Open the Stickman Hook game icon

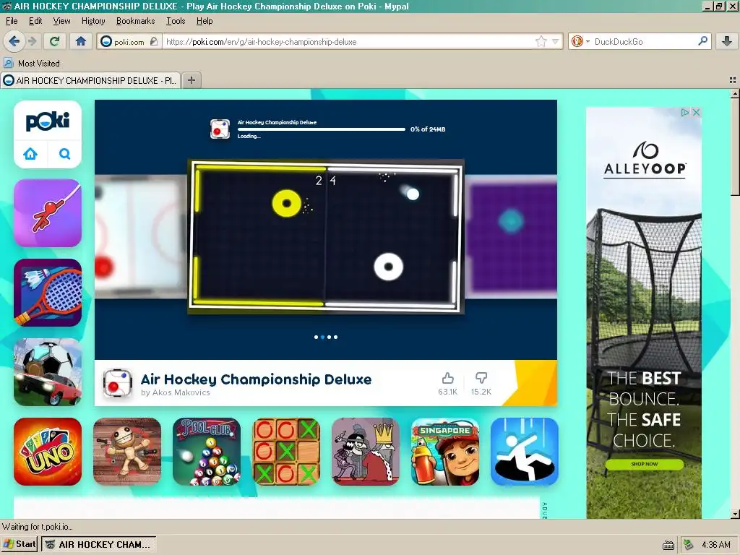pyautogui.click(x=48, y=213)
